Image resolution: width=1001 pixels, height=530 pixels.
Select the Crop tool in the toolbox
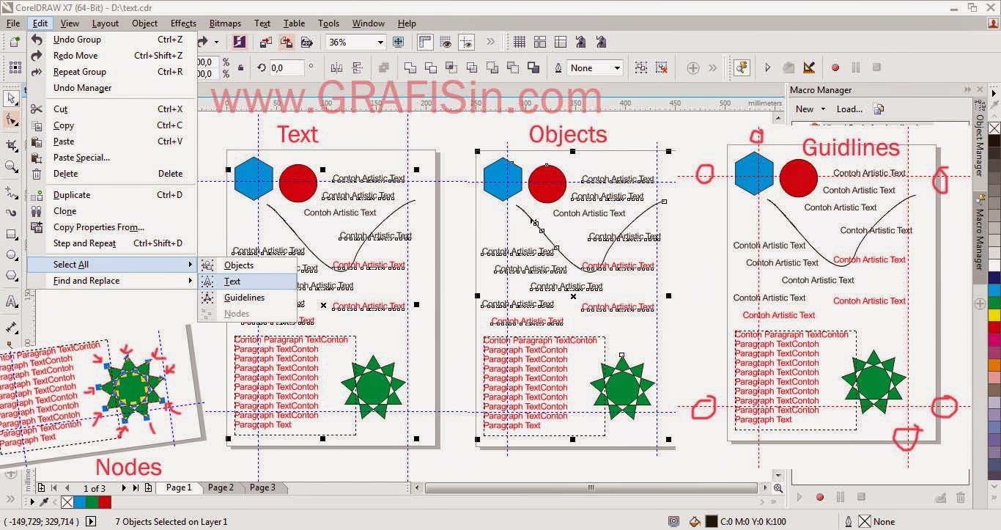click(x=11, y=144)
